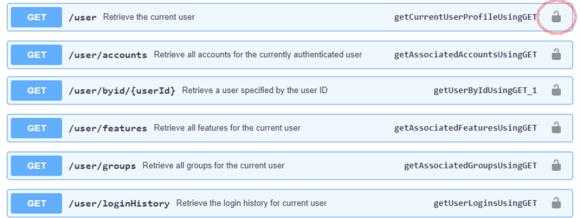
Task: Open authorization lock for /user/accounts
Action: pos(556,54)
